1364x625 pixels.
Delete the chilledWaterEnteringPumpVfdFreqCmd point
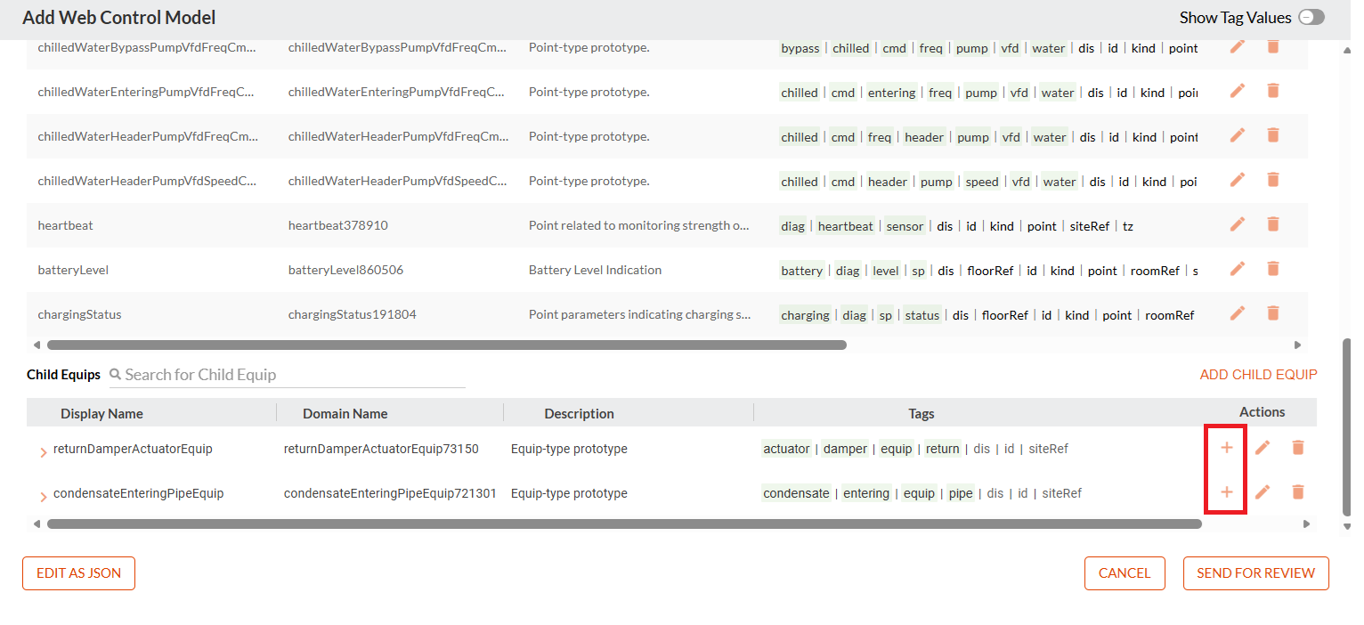pos(1273,91)
